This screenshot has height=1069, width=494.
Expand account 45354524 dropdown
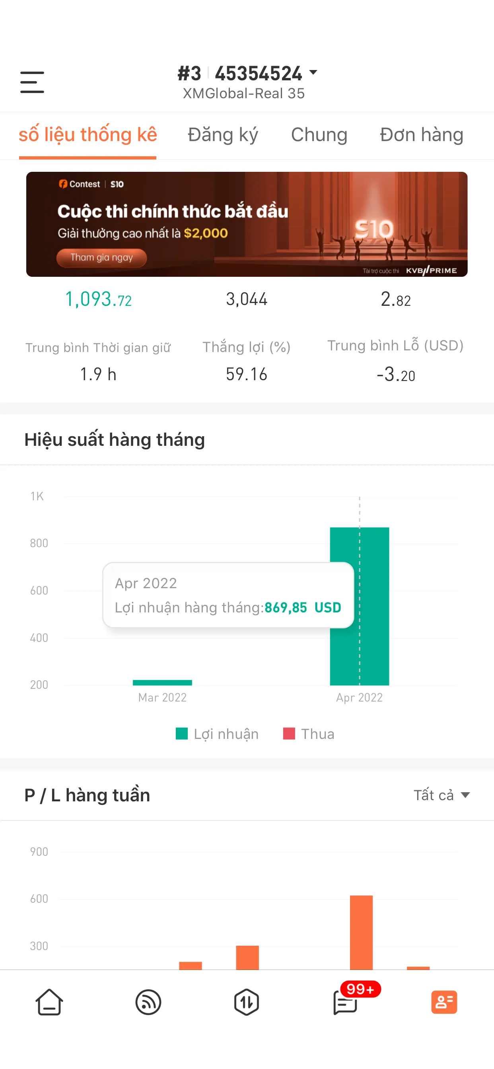pos(313,73)
